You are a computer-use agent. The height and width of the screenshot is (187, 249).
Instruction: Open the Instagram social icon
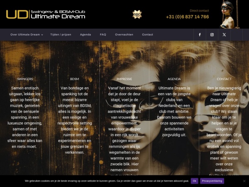212,34
